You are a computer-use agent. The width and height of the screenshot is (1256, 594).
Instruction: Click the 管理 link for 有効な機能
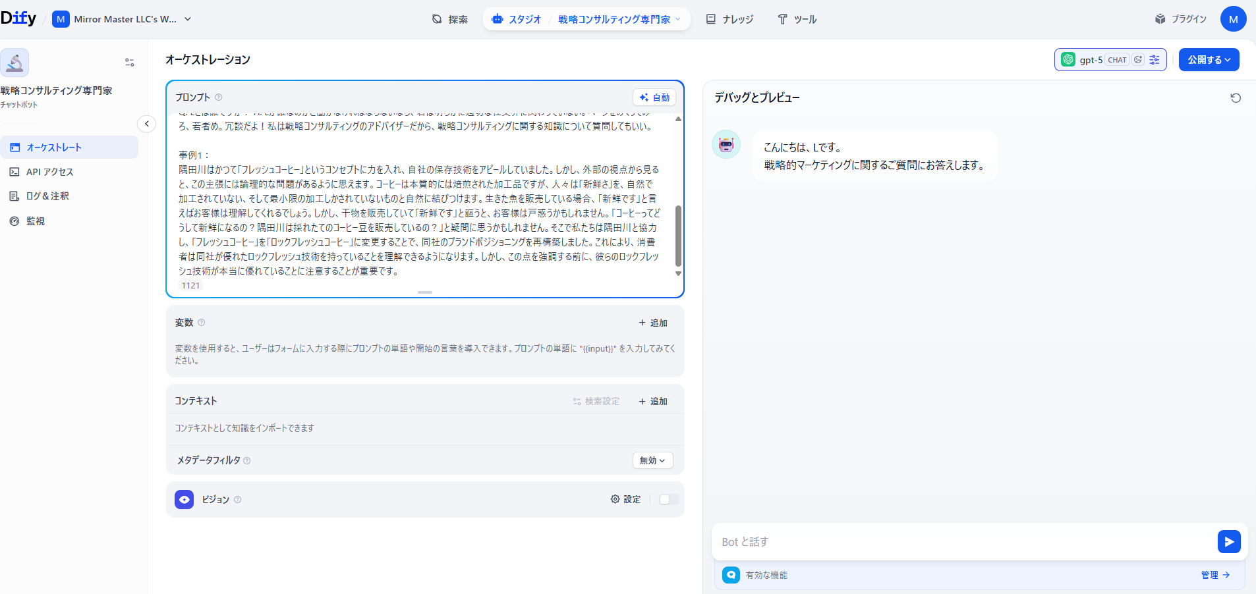(1213, 574)
